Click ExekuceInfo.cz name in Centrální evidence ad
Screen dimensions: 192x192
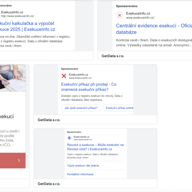(x=138, y=13)
